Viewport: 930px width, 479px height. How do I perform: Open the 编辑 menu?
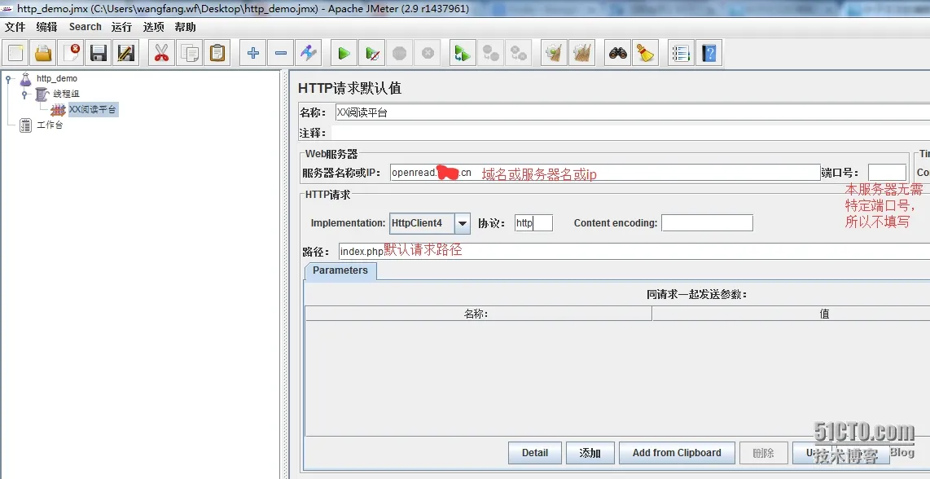tap(47, 27)
